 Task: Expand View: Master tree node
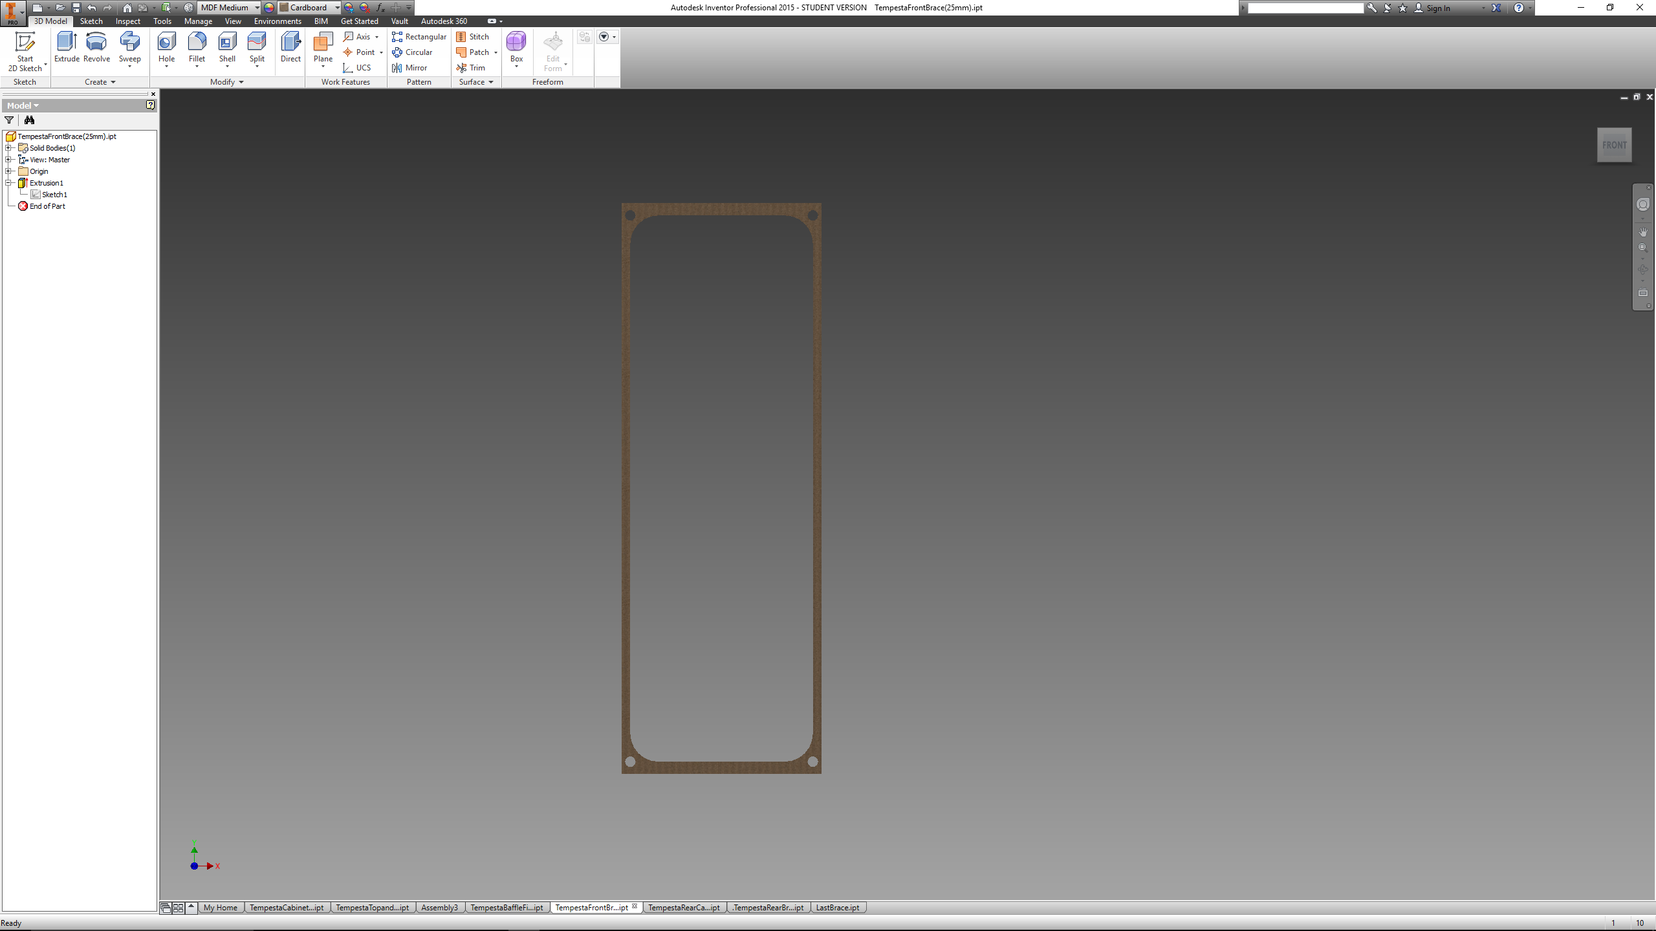9,160
